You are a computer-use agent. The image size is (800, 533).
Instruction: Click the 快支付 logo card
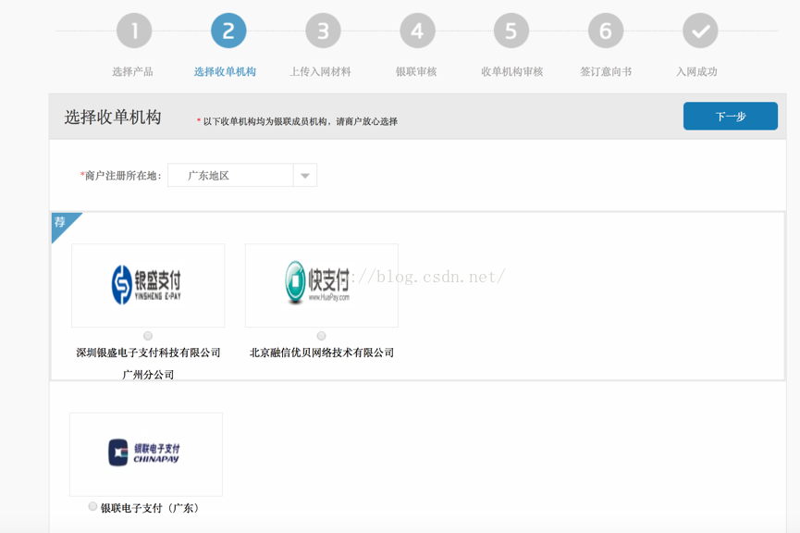pos(322,285)
